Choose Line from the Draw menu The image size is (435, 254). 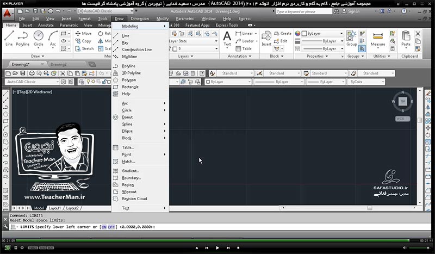point(140,35)
